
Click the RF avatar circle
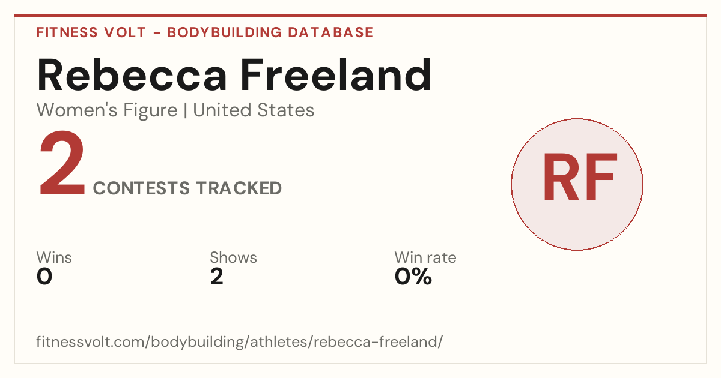(x=577, y=184)
